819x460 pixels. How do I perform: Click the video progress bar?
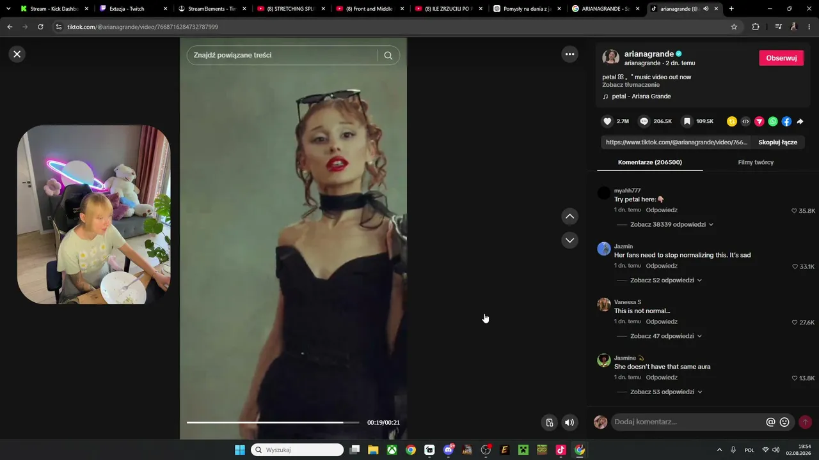pyautogui.click(x=273, y=422)
